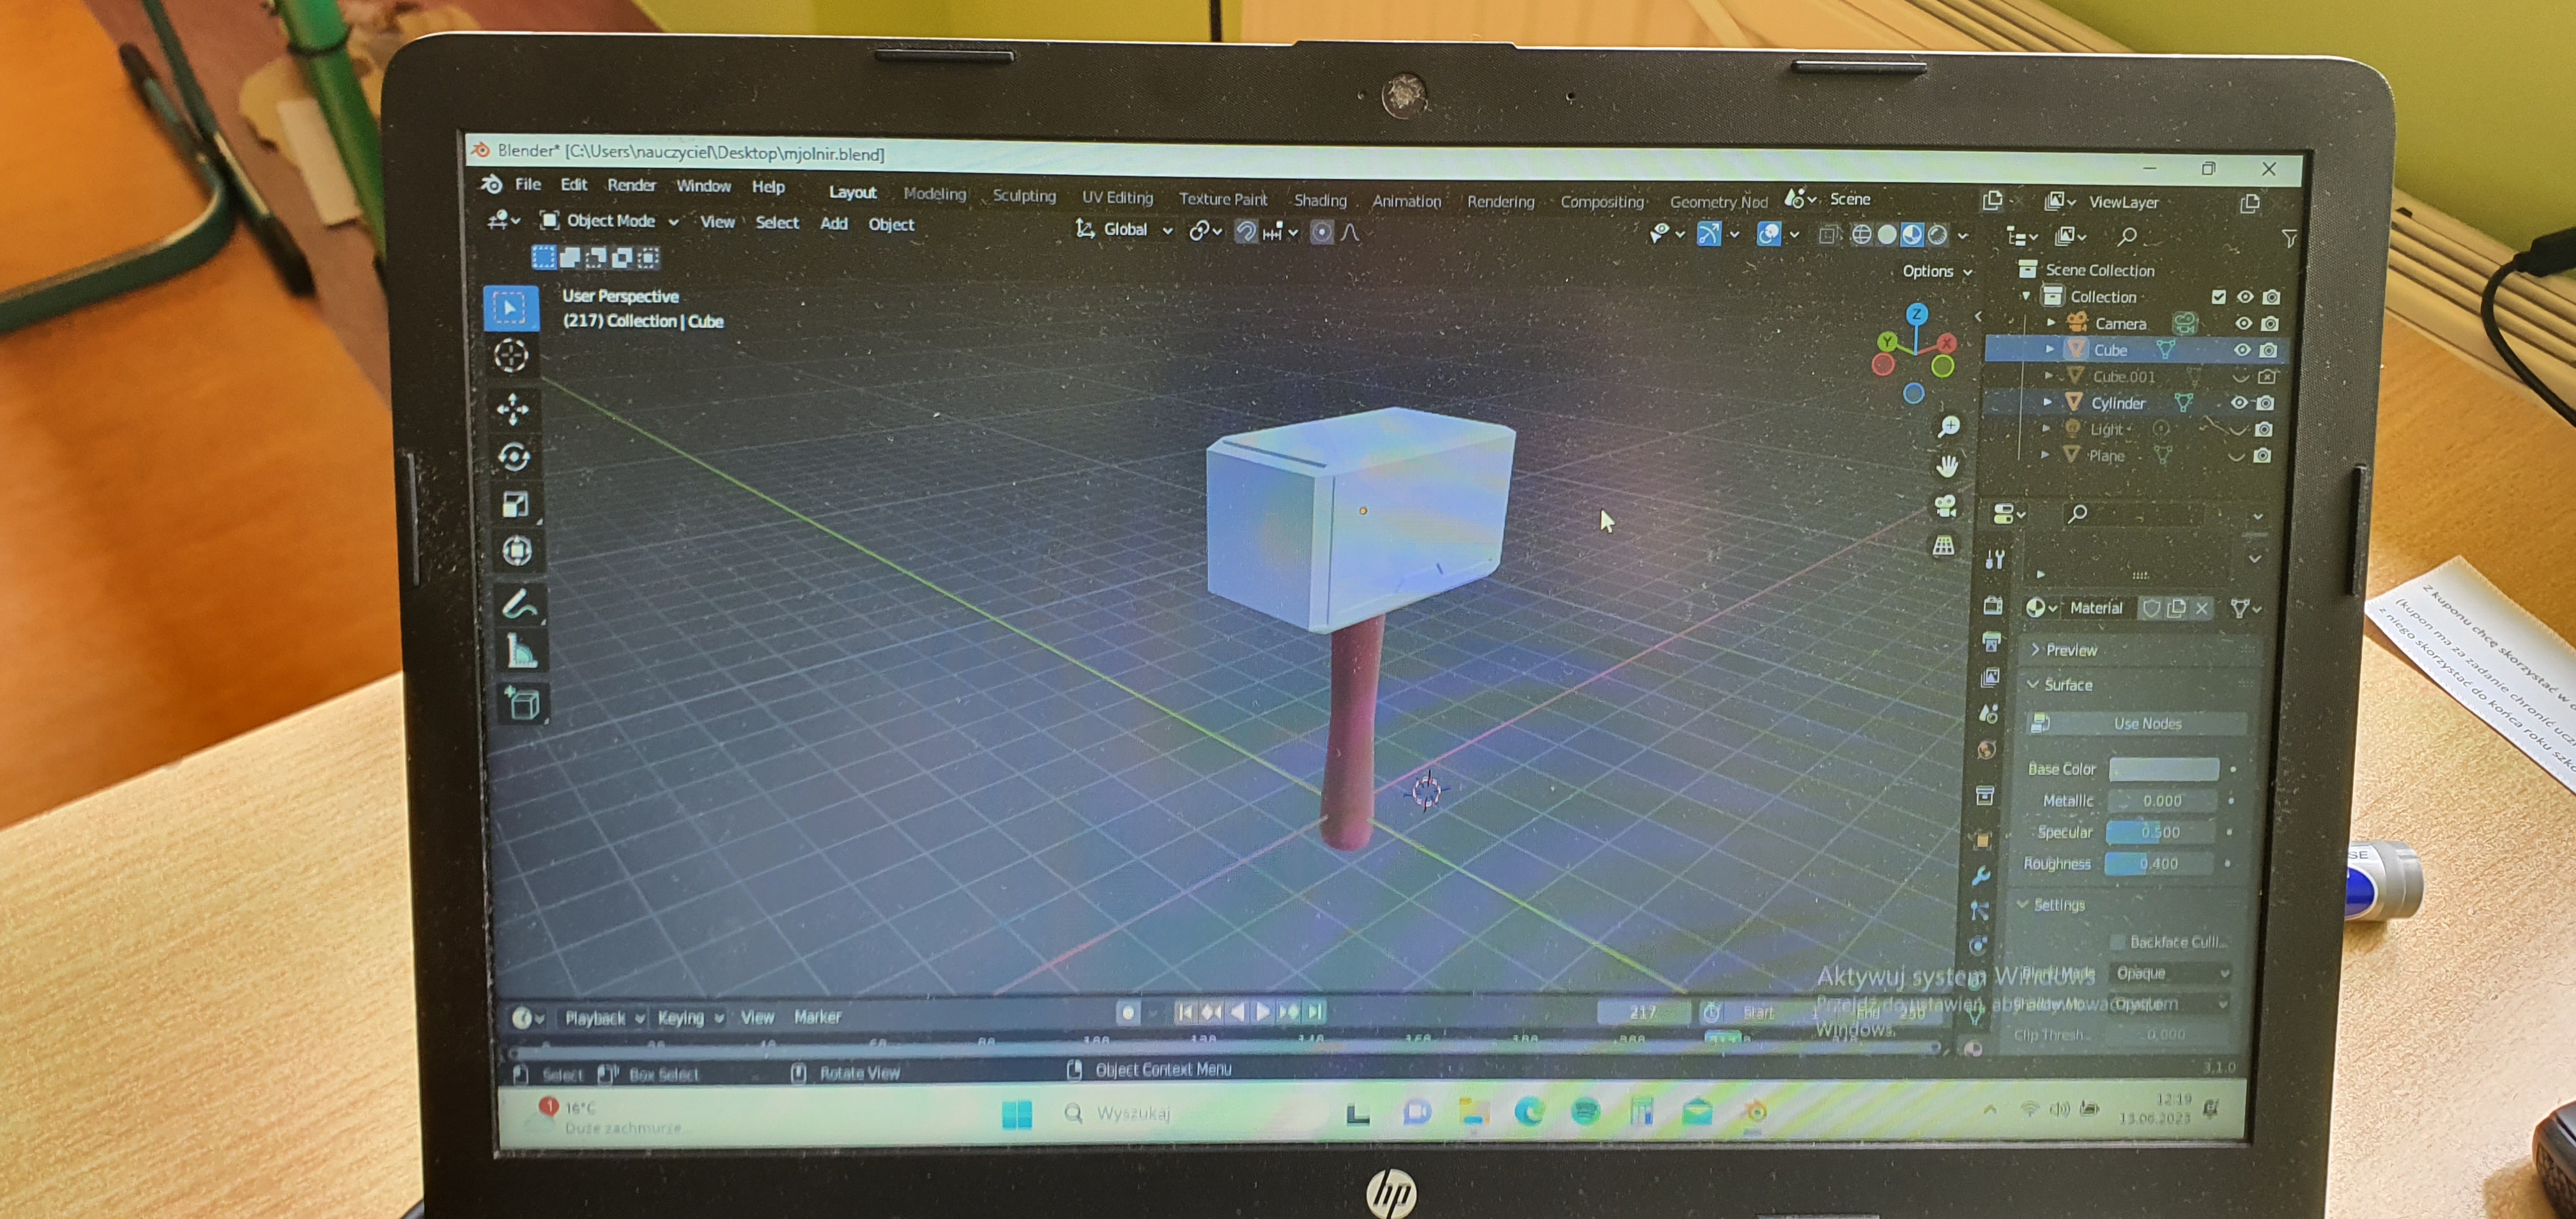Switch to the Modeling workspace tab
Image resolution: width=2576 pixels, height=1219 pixels.
(934, 194)
